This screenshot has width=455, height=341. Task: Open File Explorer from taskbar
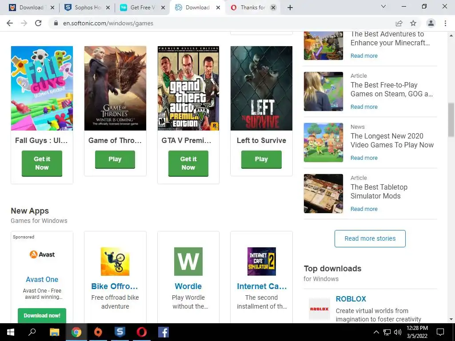pos(54,332)
